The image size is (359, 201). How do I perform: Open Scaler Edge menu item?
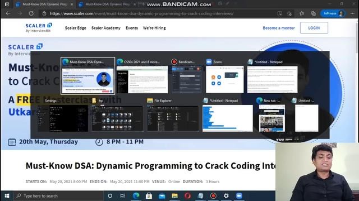click(76, 28)
